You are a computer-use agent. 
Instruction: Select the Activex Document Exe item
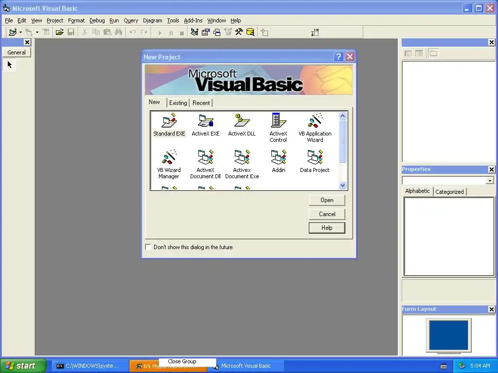[242, 164]
